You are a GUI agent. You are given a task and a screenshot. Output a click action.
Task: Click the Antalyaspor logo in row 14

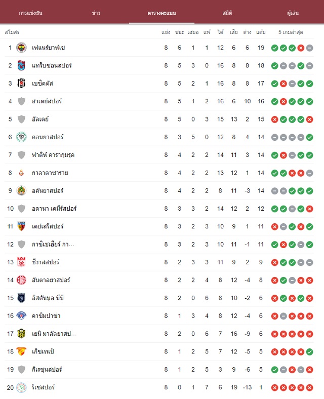[21, 280]
